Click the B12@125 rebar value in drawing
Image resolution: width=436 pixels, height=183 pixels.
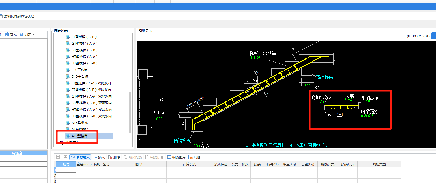(259, 58)
